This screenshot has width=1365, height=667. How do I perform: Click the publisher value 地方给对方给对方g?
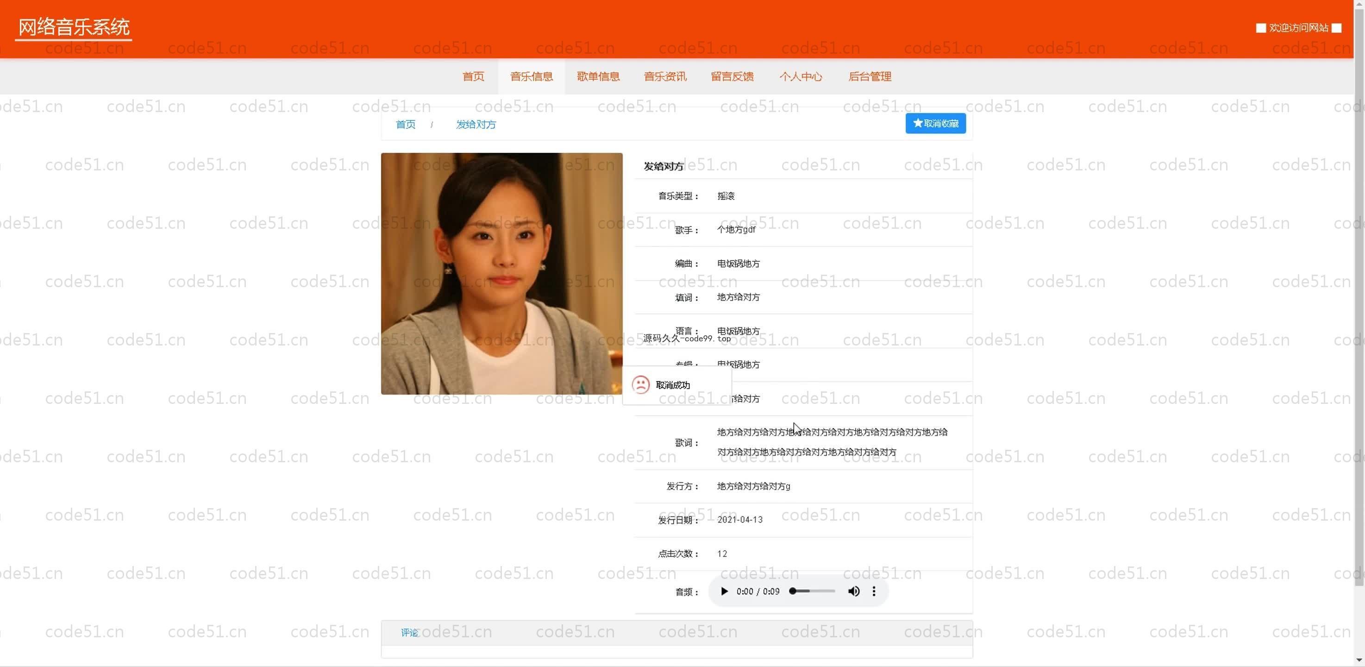[x=753, y=486]
